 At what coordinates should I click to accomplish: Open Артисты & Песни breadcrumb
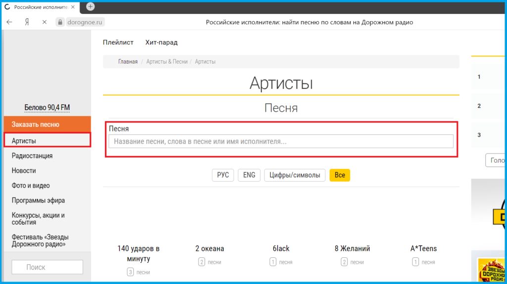tap(167, 62)
